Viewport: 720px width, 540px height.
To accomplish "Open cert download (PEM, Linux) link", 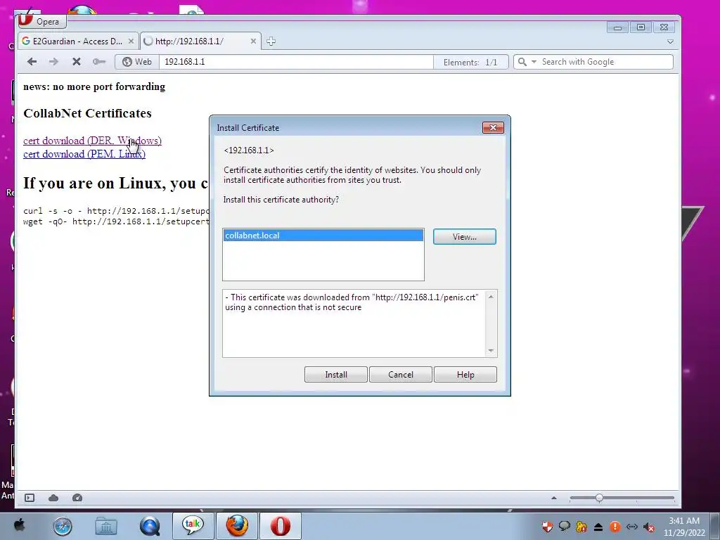I will [84, 154].
